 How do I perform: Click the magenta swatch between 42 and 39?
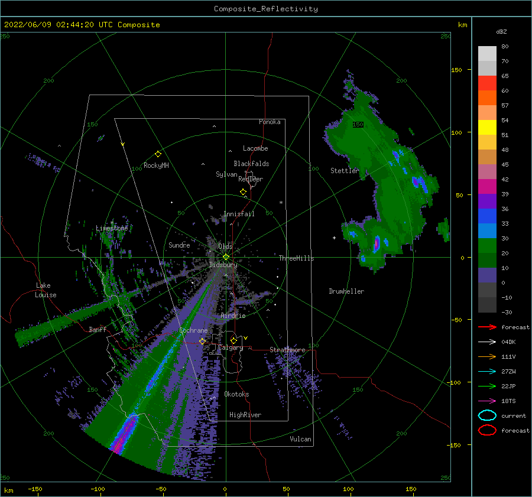tap(487, 187)
